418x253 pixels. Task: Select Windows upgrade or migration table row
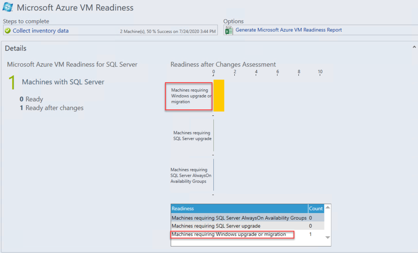[x=229, y=234]
